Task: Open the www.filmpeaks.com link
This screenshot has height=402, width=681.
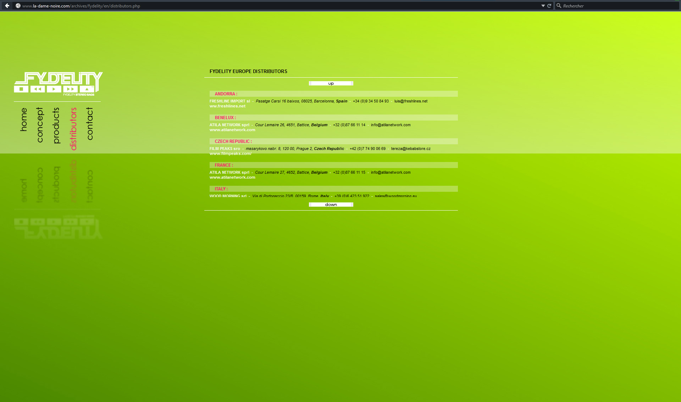Action: 231,153
